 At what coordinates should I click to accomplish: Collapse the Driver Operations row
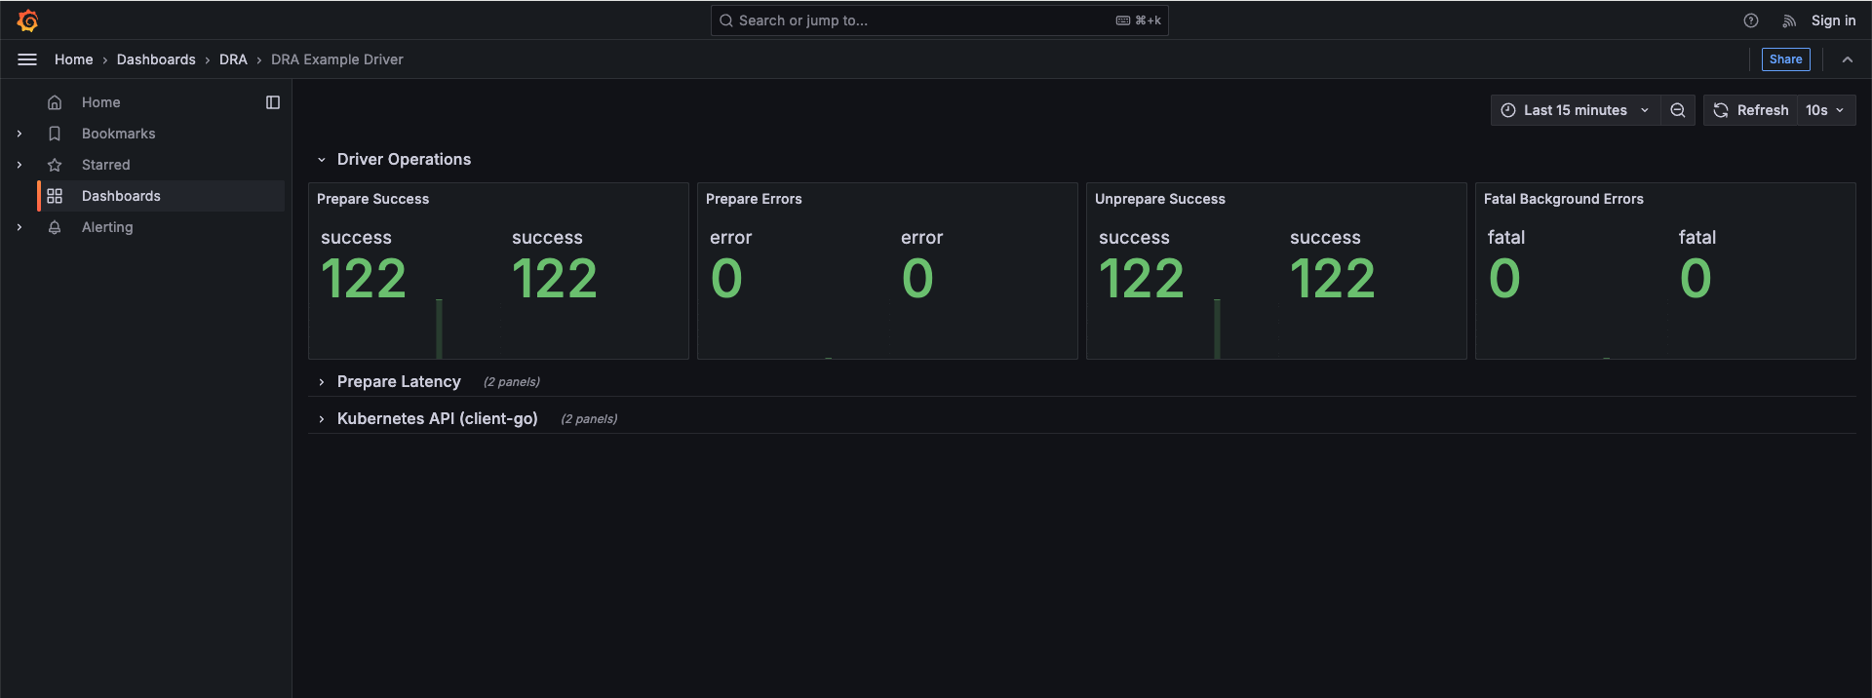click(x=322, y=160)
